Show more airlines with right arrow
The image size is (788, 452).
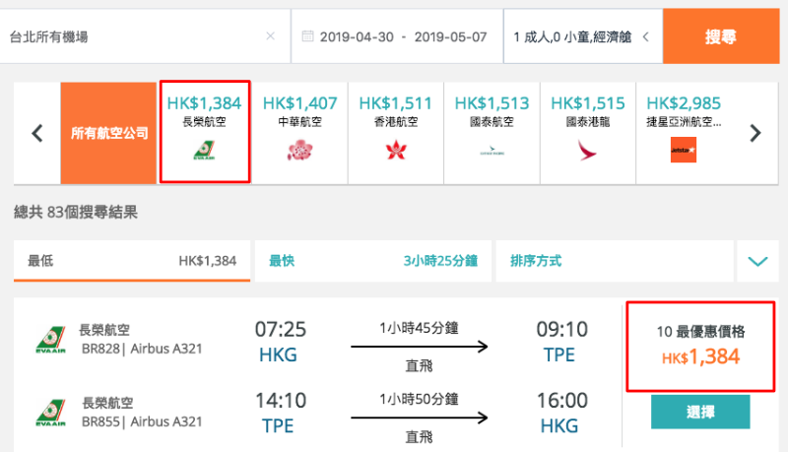pyautogui.click(x=755, y=133)
